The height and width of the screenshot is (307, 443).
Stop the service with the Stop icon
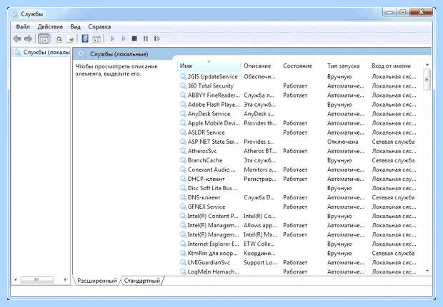point(134,38)
